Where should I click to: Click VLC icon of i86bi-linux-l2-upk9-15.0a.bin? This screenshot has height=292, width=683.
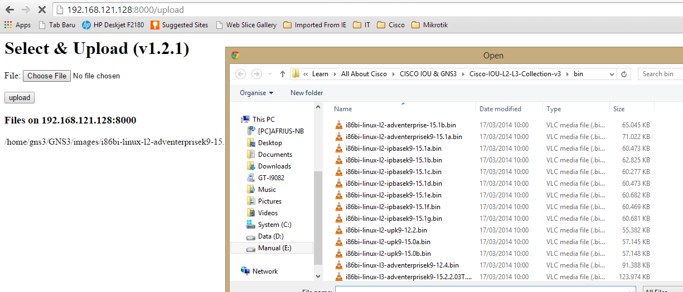[339, 242]
